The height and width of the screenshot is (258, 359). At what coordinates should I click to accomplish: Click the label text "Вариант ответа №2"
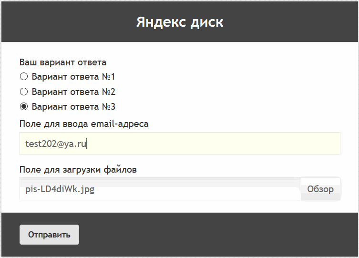[73, 92]
